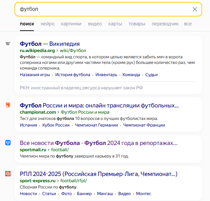210x201 pixels.
Task: Open История футбола sitelink
Action: [x=73, y=74]
